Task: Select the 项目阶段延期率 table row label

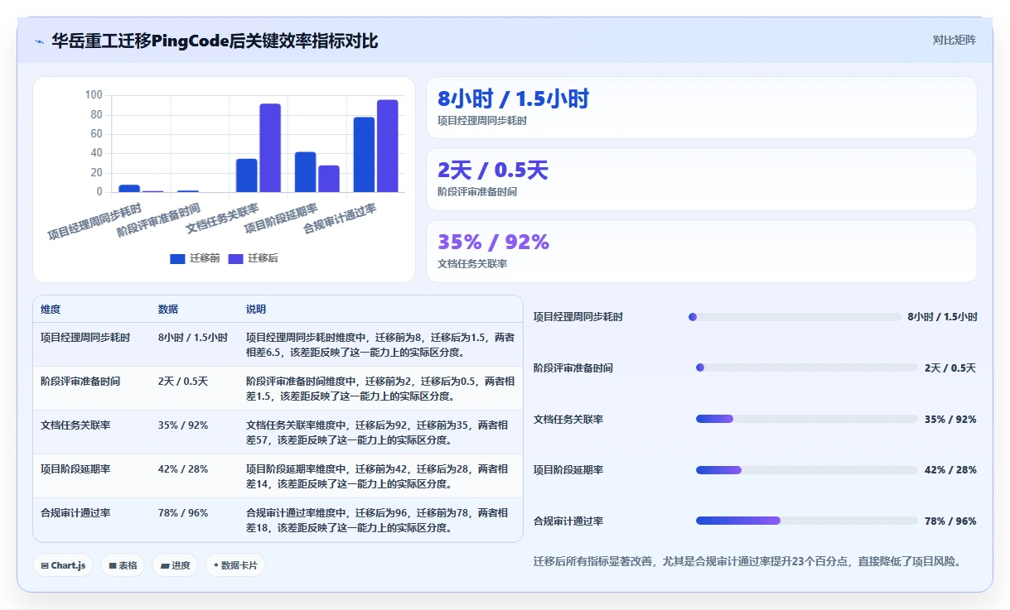Action: (x=75, y=469)
